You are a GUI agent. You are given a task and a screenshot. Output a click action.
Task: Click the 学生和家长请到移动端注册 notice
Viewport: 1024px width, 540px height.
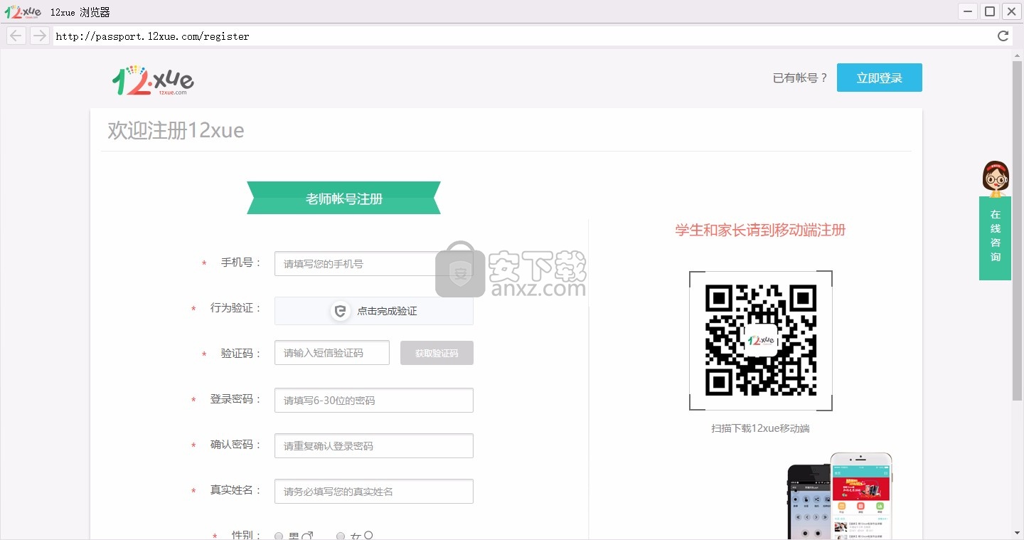(x=760, y=230)
